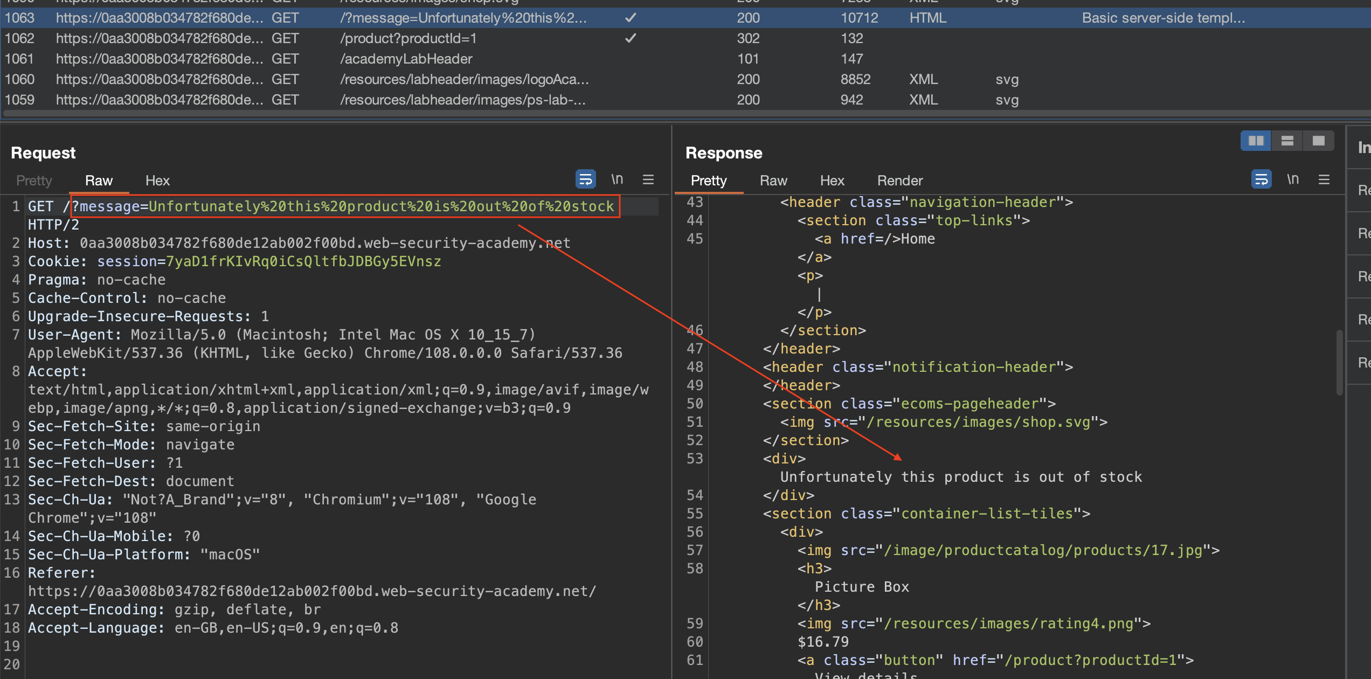Open Response panel options hamburger menu
The image size is (1371, 679).
1324,179
